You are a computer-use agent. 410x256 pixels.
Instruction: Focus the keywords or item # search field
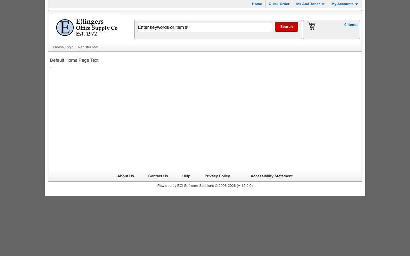tap(205, 27)
